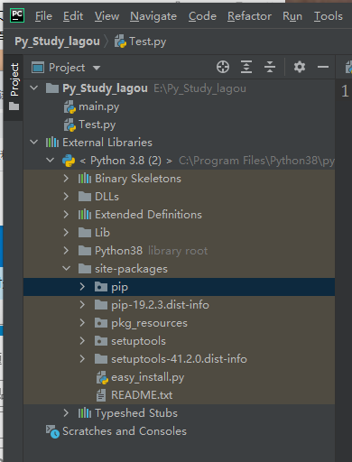Screen dimensions: 352x462
Task: Click the Test.py Python file icon in the tree
Action: pyautogui.click(x=69, y=125)
